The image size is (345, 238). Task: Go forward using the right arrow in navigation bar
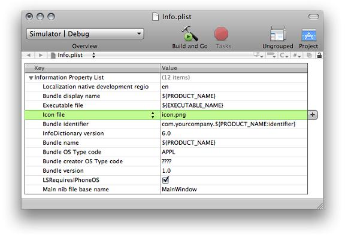pyautogui.click(x=41, y=55)
